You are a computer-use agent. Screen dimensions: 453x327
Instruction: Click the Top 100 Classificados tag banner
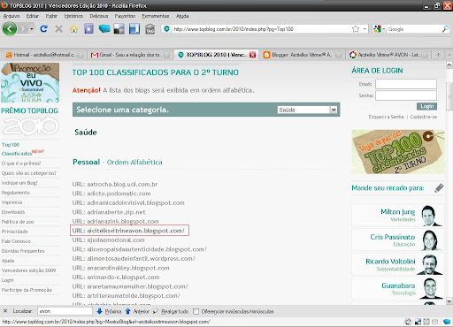pyautogui.click(x=398, y=152)
